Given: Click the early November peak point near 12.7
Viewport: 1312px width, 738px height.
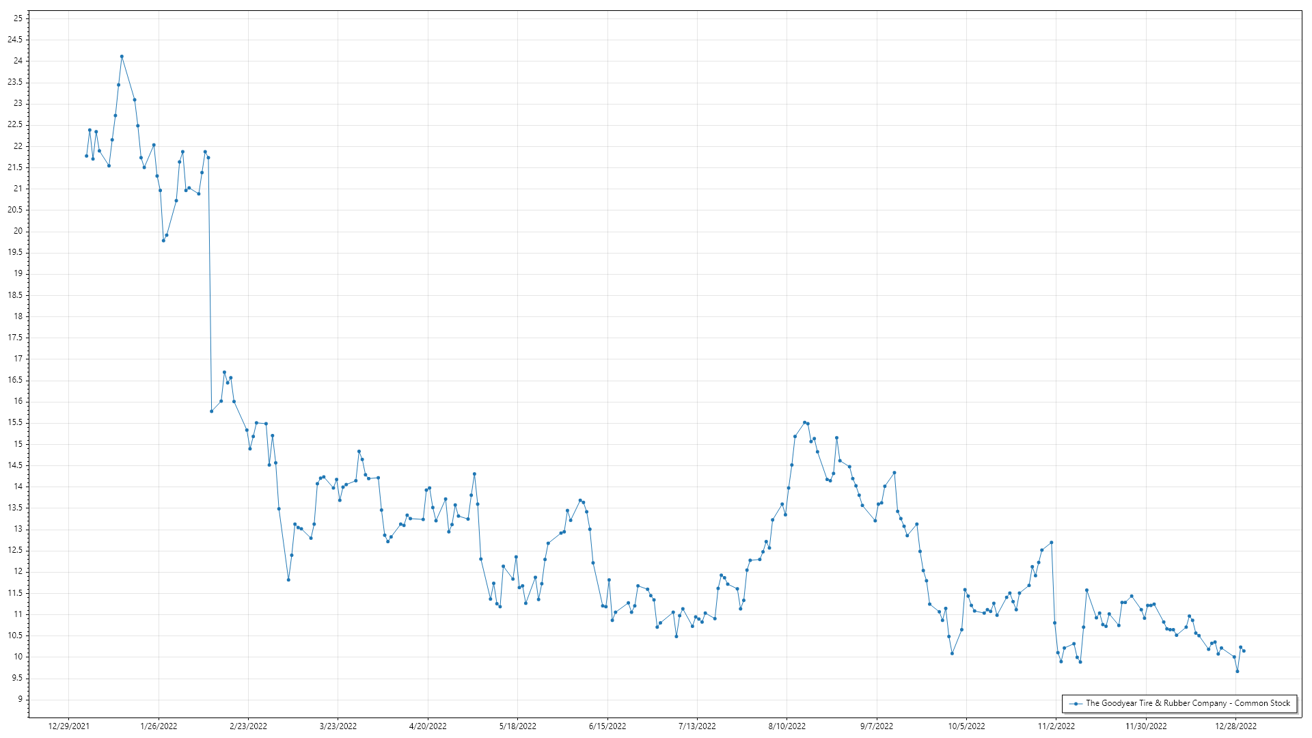Looking at the screenshot, I should point(1051,543).
